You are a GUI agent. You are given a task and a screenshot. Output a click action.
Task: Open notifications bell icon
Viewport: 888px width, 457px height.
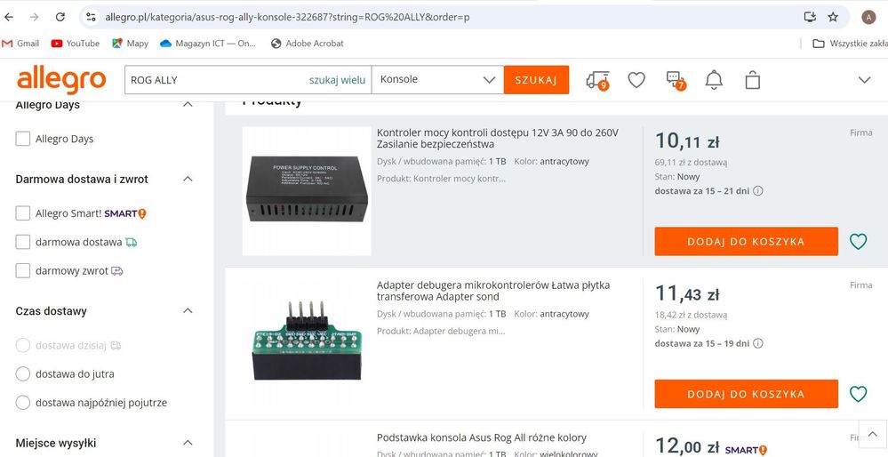(714, 80)
